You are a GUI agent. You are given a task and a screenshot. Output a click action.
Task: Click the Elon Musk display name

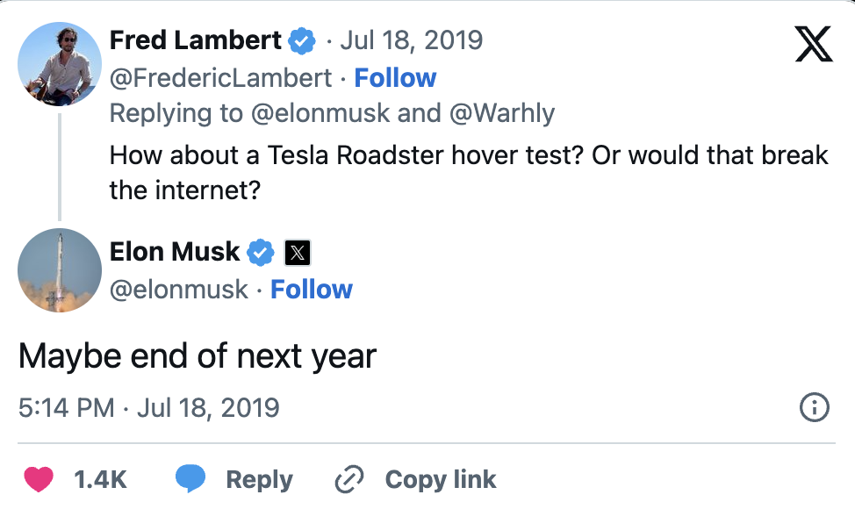tap(174, 252)
